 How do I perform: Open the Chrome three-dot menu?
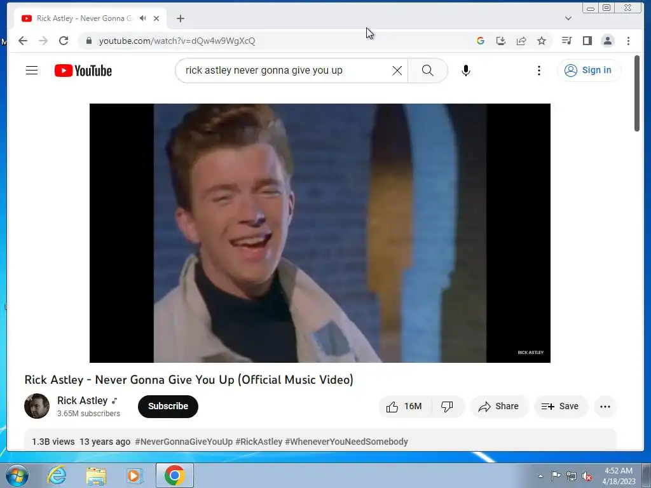(628, 41)
